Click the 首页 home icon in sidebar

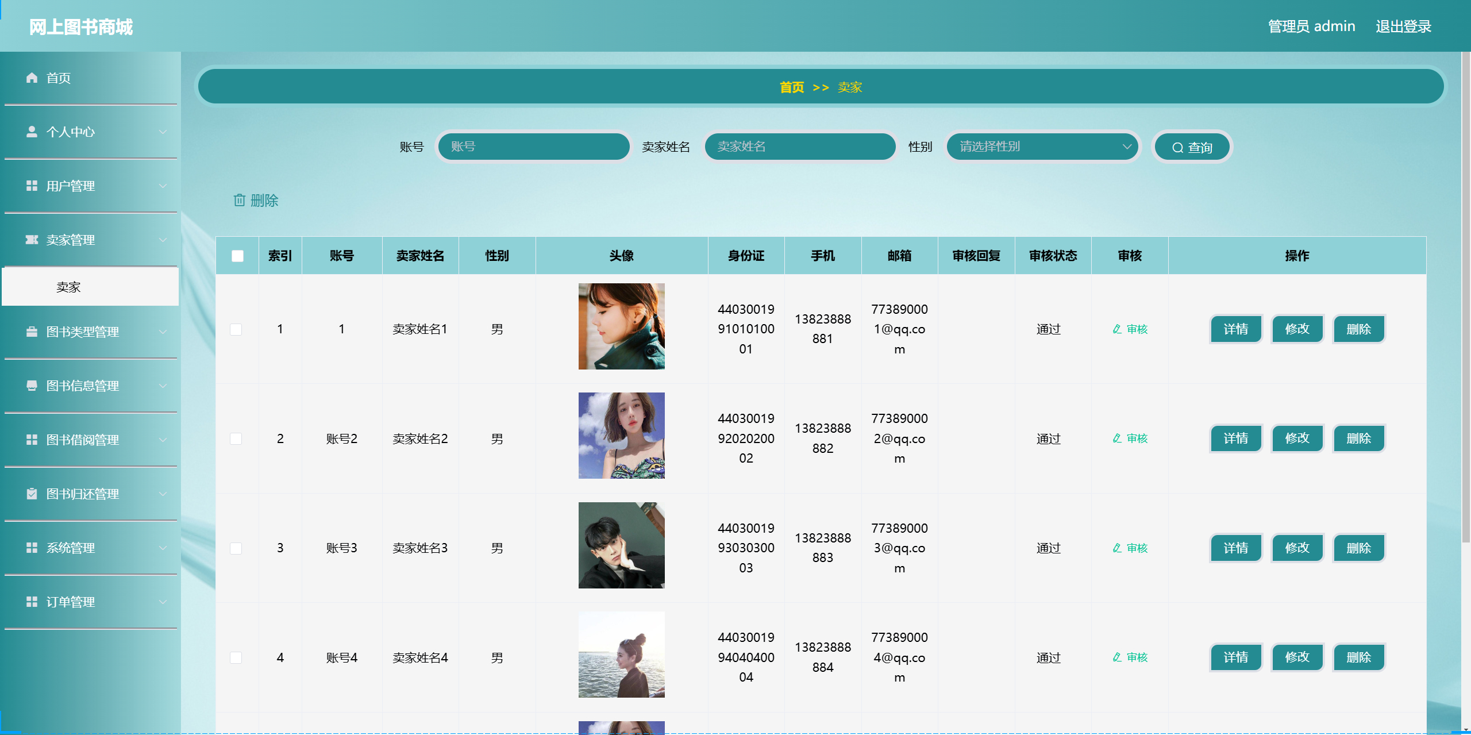click(32, 78)
